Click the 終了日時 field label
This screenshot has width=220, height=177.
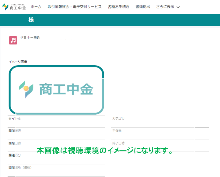click(x=118, y=143)
